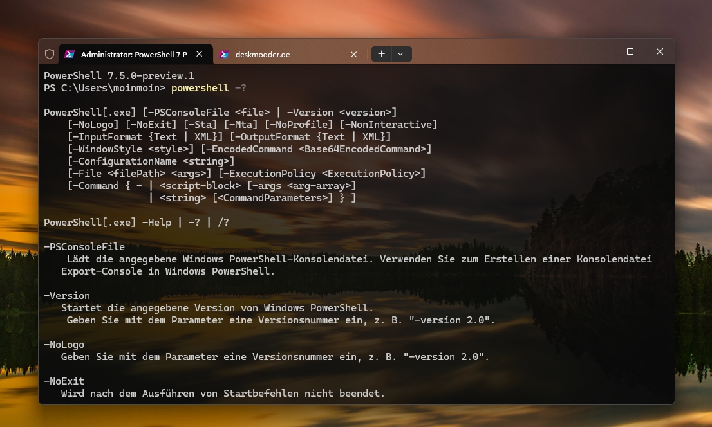Screen dimensions: 712x427
Task: Click the '-NoLogo' parameter heading
Action: 64,345
